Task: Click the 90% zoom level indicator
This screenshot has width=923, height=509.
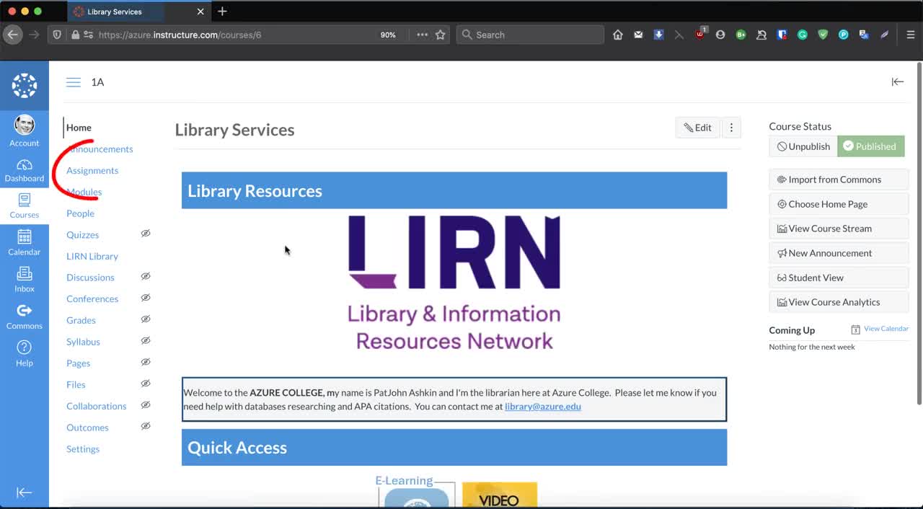Action: 388,35
